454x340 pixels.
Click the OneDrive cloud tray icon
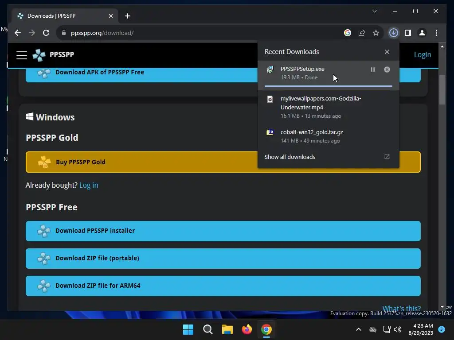click(373, 329)
